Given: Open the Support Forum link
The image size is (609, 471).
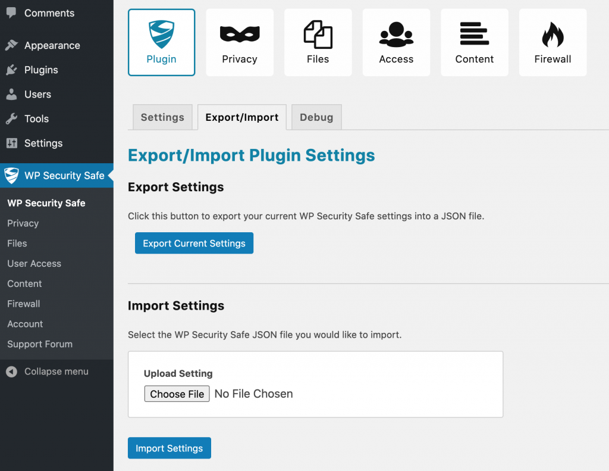Looking at the screenshot, I should pos(40,344).
